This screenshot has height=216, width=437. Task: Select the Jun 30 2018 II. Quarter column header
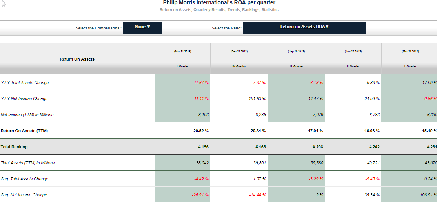(353, 59)
